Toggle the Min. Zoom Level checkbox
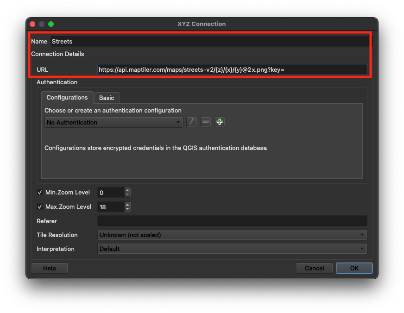 point(40,193)
